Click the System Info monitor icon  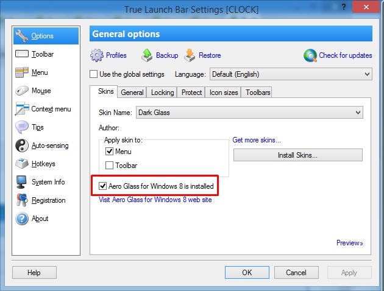click(x=22, y=182)
